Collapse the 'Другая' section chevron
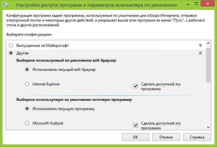The image size is (217, 147). 200,53
